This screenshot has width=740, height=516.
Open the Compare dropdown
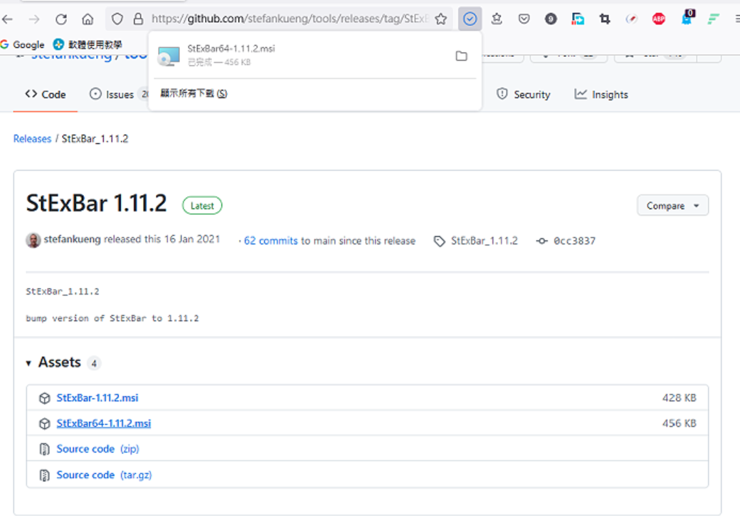pos(672,206)
